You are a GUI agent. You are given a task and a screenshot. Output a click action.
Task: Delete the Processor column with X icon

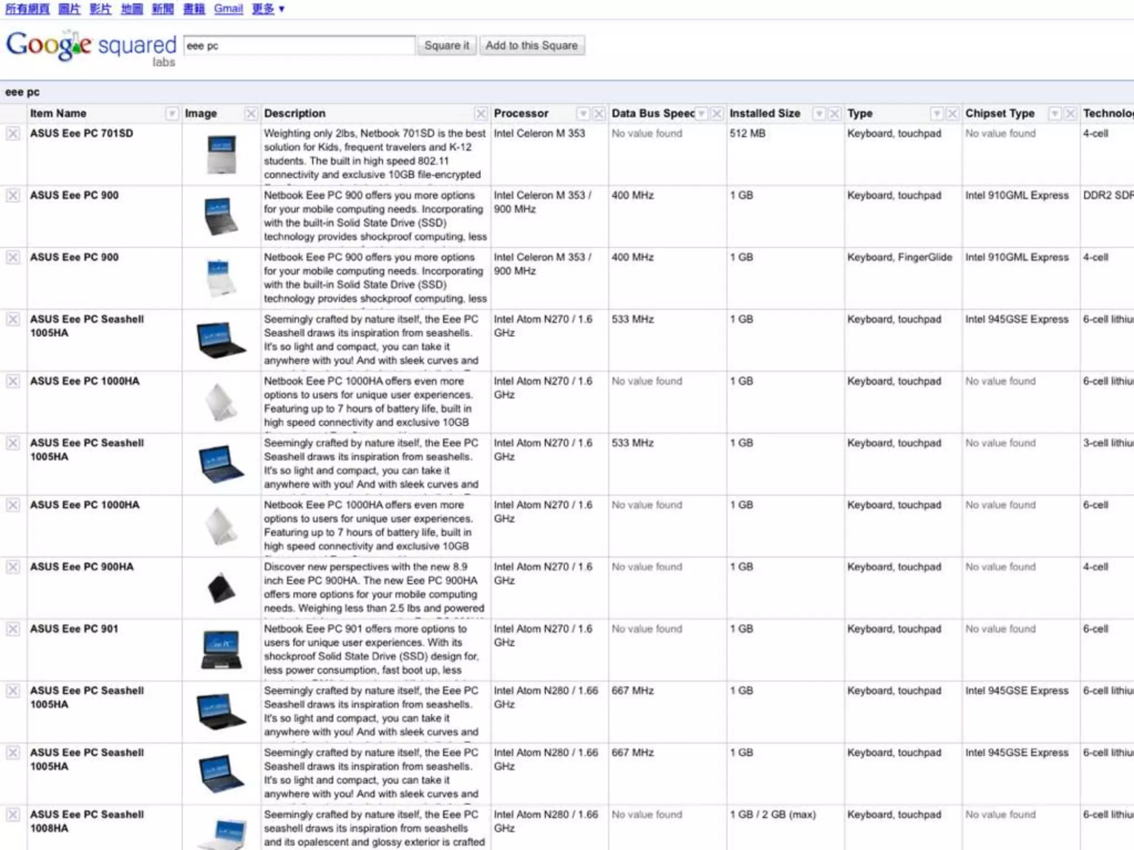599,113
